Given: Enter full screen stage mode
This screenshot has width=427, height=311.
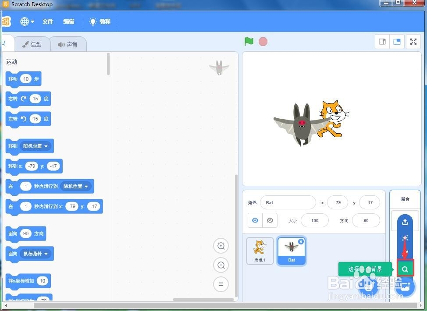Looking at the screenshot, I should click(413, 42).
